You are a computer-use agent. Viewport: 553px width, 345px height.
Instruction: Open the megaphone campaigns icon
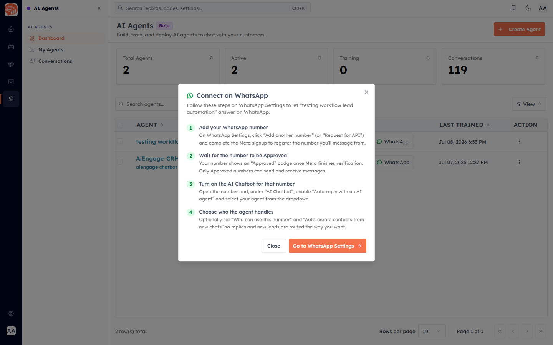pos(11,64)
